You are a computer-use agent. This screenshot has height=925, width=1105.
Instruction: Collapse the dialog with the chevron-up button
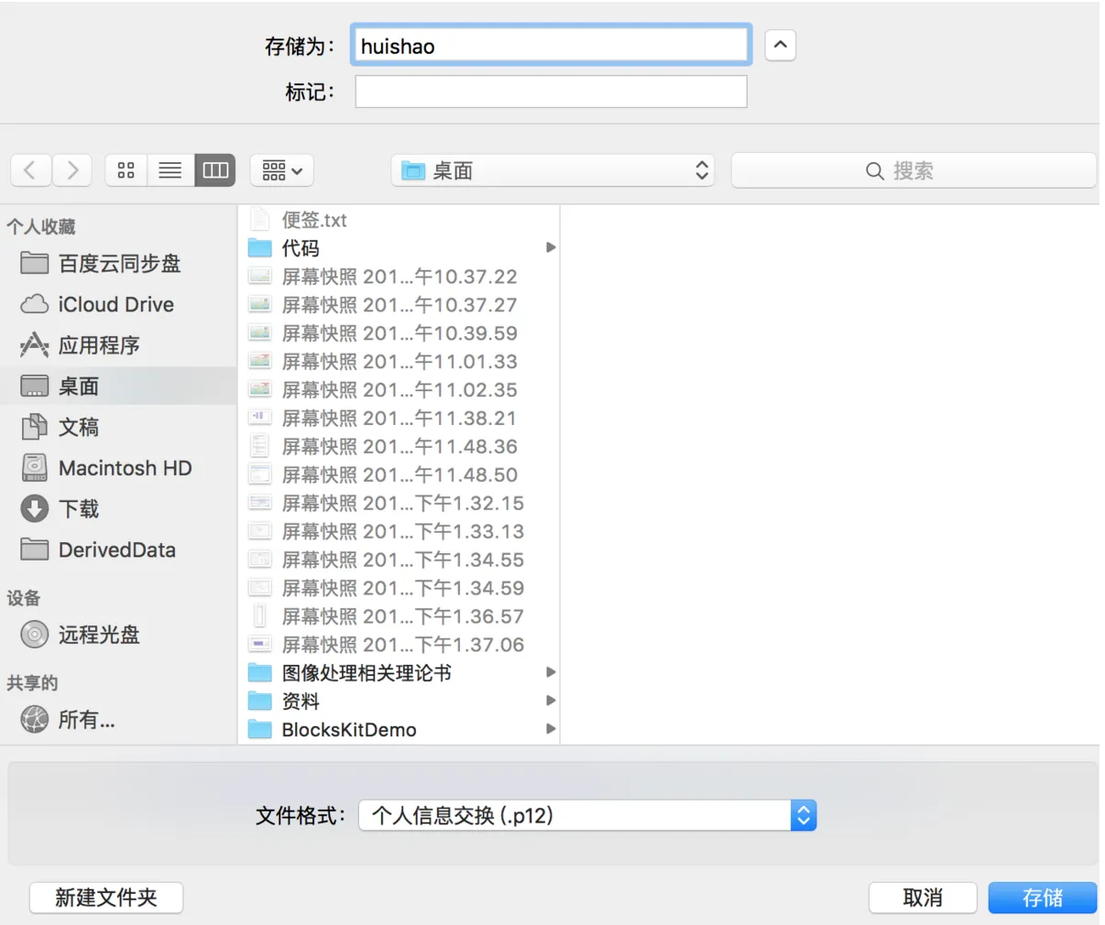(780, 45)
